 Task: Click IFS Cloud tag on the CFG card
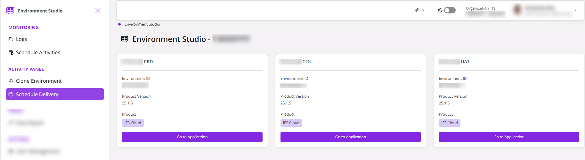pos(291,123)
